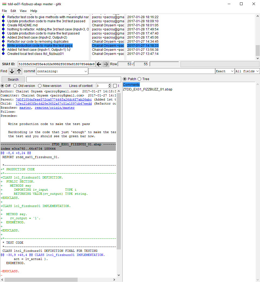Open the View menu
The width and height of the screenshot is (260, 282).
point(23,11)
